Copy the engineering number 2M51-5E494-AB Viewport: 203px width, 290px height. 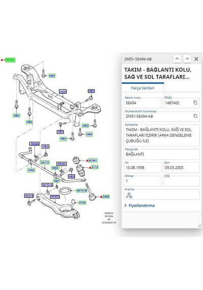tap(195, 116)
